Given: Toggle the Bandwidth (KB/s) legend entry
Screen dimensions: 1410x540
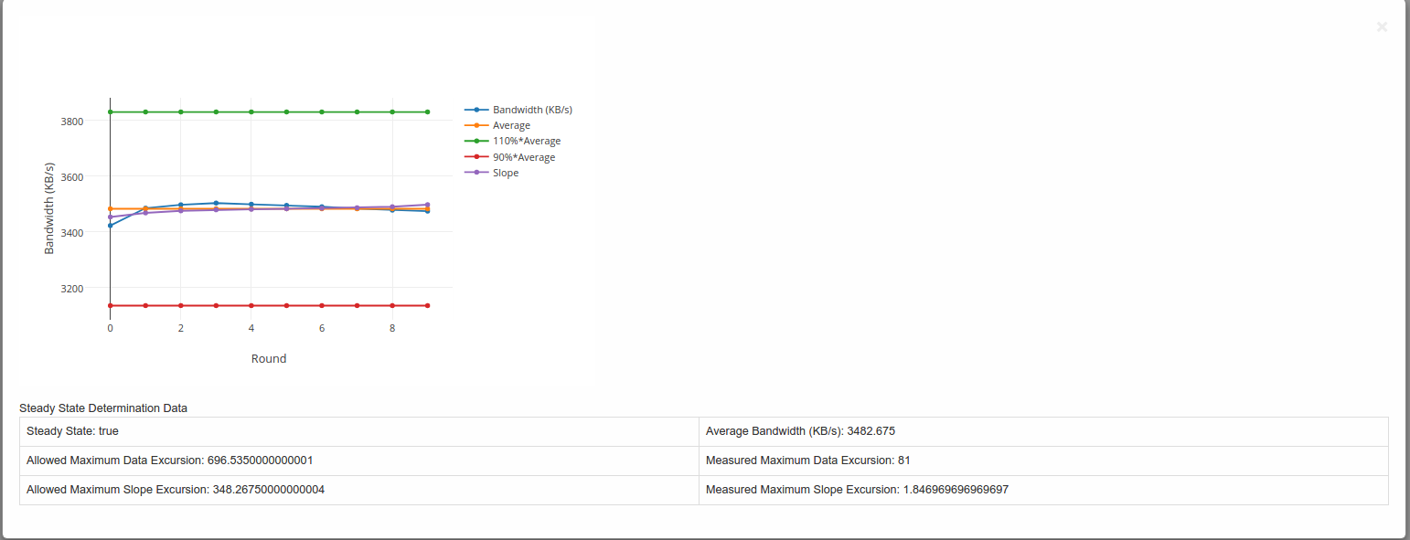Looking at the screenshot, I should 531,110.
